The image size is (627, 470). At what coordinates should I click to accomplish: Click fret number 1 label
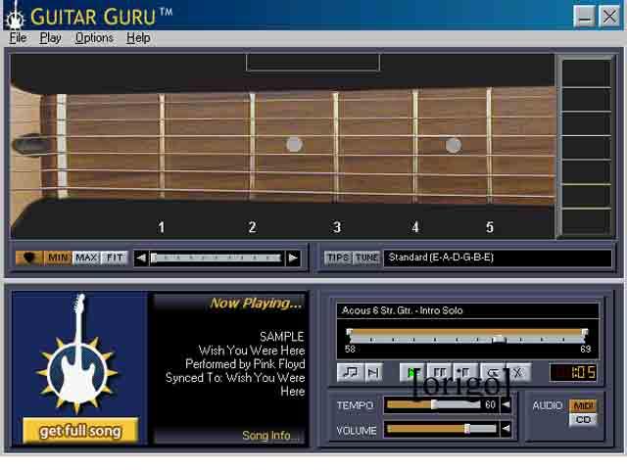tap(161, 227)
